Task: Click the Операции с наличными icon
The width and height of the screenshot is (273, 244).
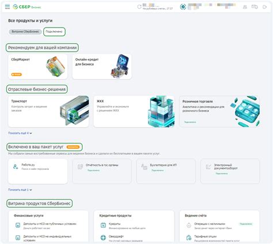Action: click(x=189, y=226)
